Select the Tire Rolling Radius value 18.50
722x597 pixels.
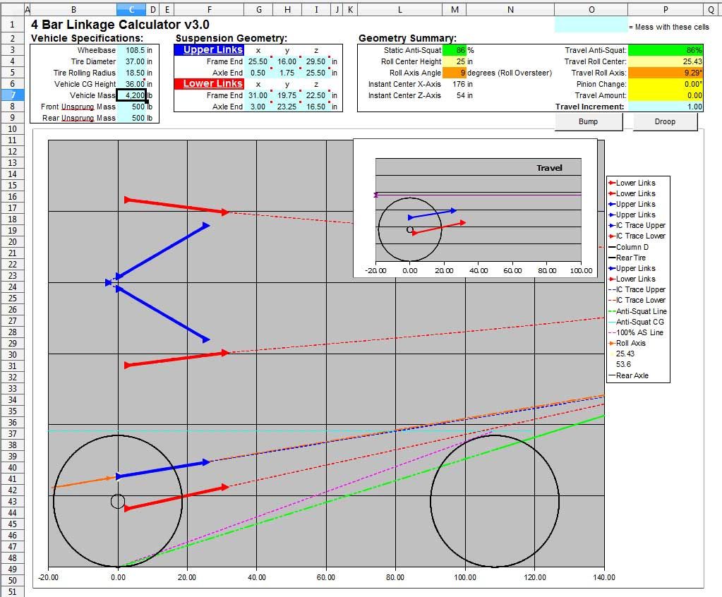pyautogui.click(x=132, y=73)
